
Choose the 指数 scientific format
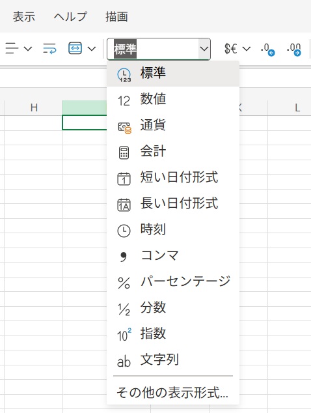173,334
